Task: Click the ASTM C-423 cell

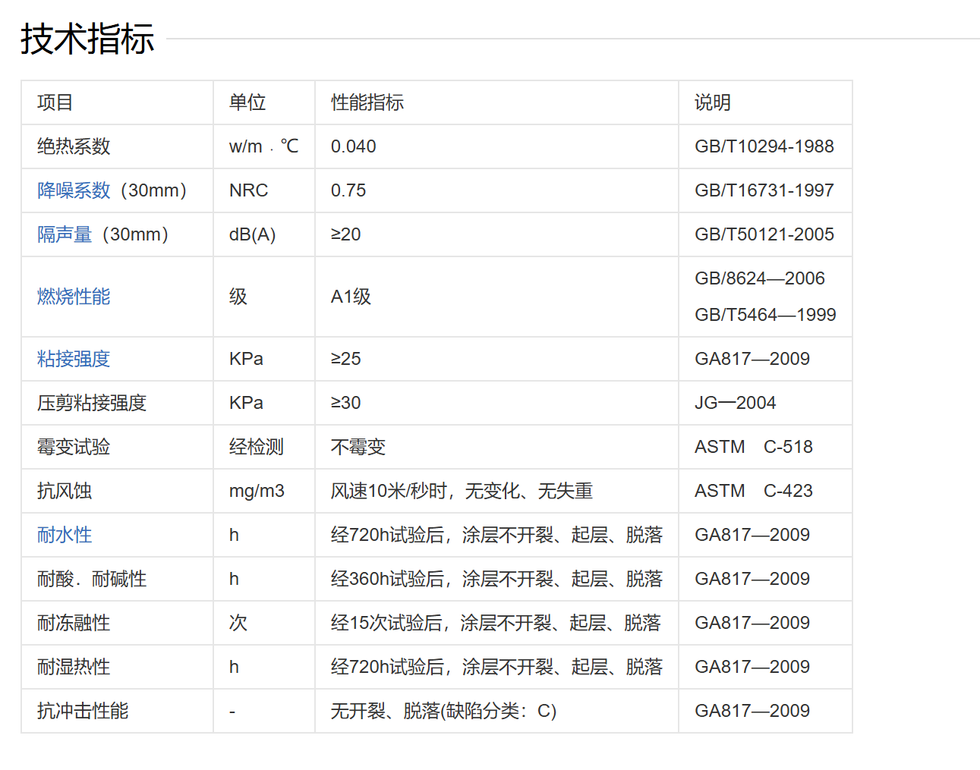Action: click(753, 491)
